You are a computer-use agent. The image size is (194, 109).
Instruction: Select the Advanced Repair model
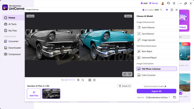coord(157,58)
